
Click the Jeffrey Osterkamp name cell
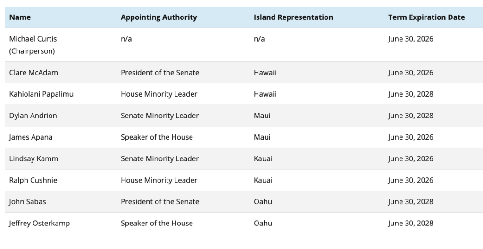coord(39,223)
